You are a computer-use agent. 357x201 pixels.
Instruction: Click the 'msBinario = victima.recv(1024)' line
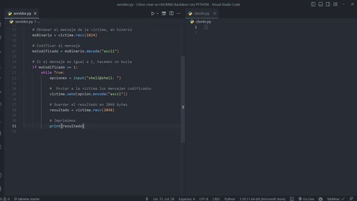click(x=65, y=35)
